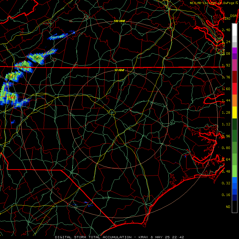Click the yellow swatch in the legend
Viewport: 239px width, 239px height.
pyautogui.click(x=234, y=113)
